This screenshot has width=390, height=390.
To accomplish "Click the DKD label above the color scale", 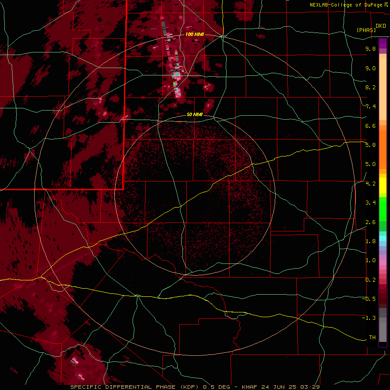I will tap(380, 26).
